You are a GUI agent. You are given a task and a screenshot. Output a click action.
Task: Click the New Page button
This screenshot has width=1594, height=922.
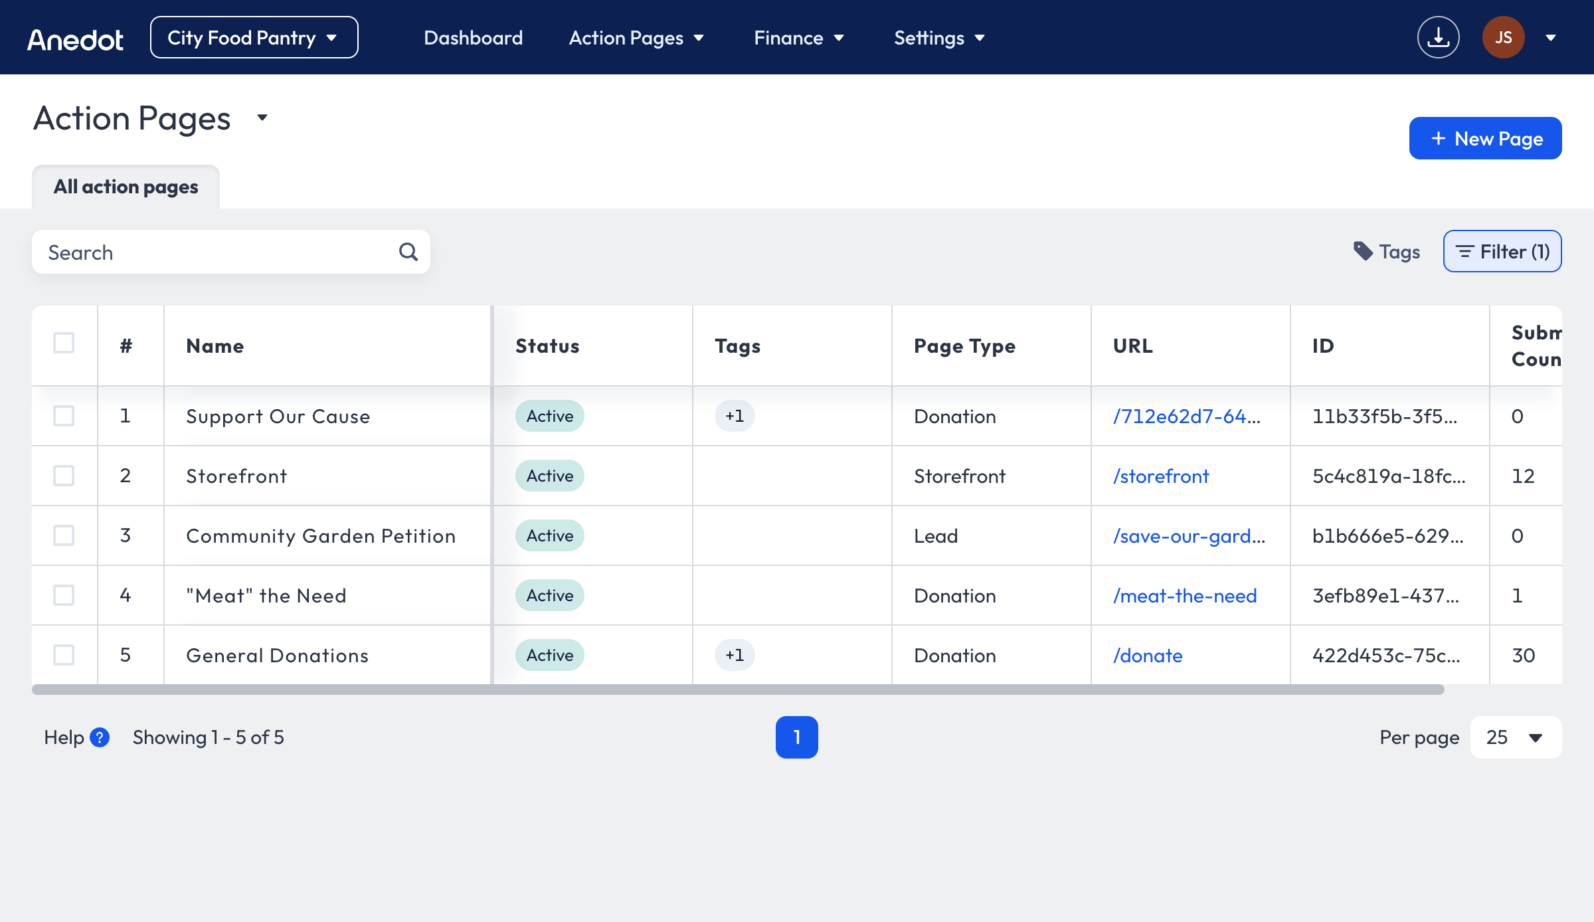pos(1485,138)
